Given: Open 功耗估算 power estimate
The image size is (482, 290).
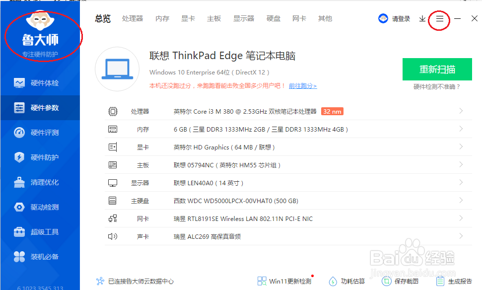Looking at the screenshot, I should [x=347, y=281].
